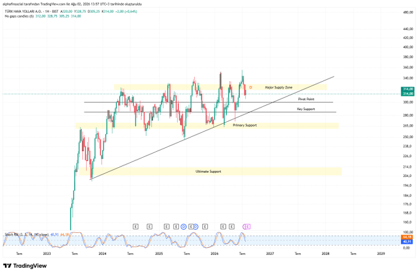418x274 pixels.
Task: Click the 2029 label on time axis
Action: click(x=381, y=254)
